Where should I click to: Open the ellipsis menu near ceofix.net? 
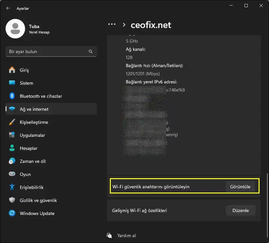(x=112, y=24)
